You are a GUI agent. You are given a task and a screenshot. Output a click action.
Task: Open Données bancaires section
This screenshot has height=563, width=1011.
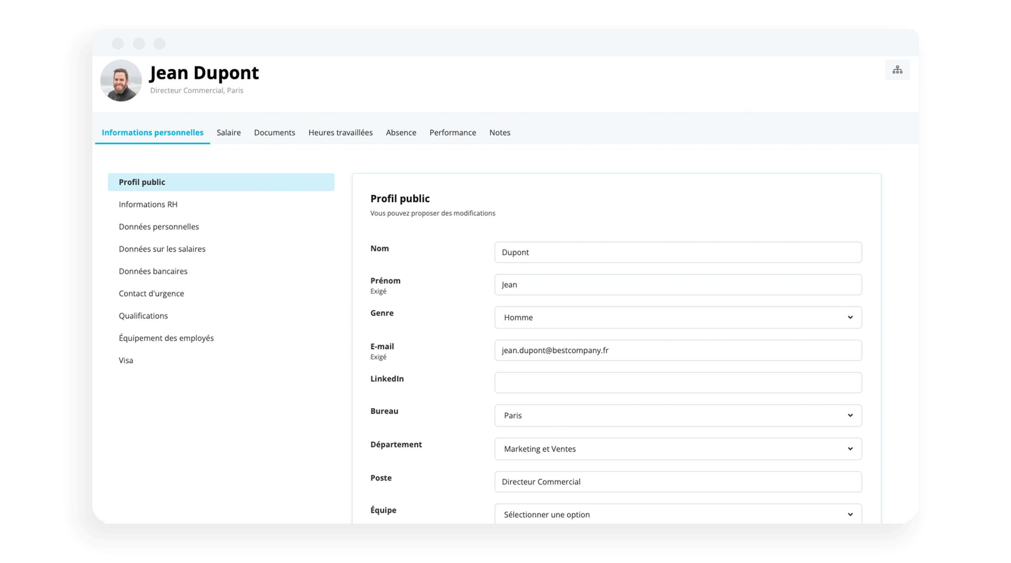pyautogui.click(x=153, y=272)
